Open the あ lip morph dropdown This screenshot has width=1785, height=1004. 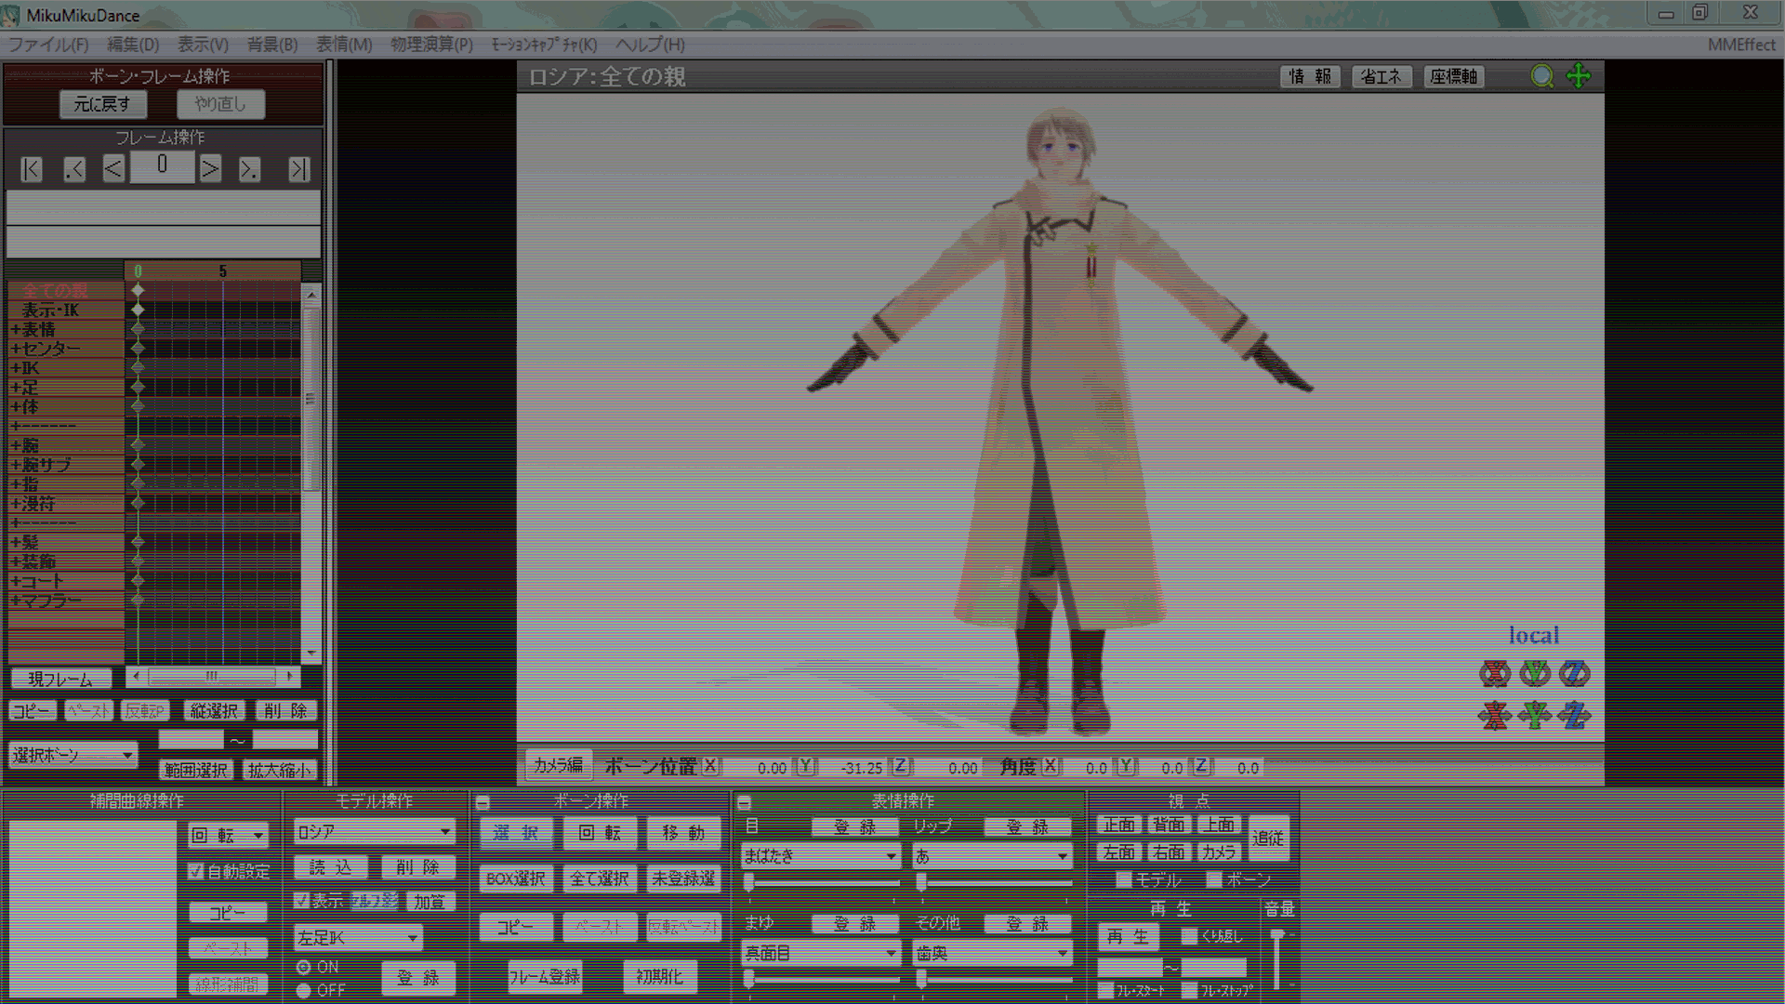992,855
